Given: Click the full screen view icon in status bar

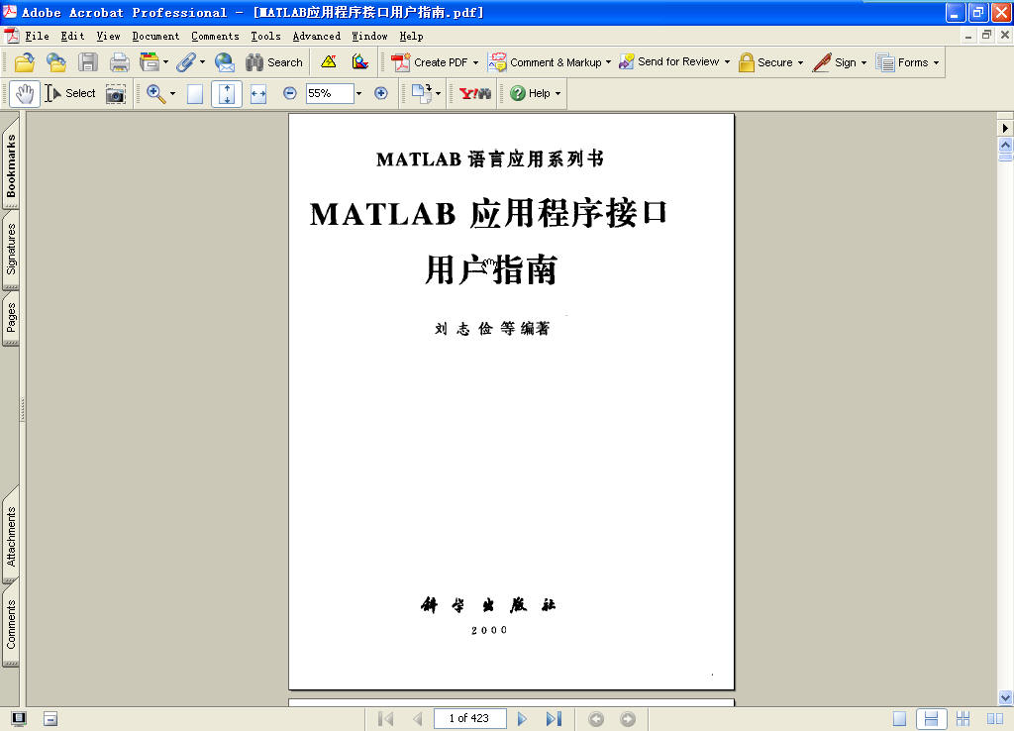Looking at the screenshot, I should (19, 719).
